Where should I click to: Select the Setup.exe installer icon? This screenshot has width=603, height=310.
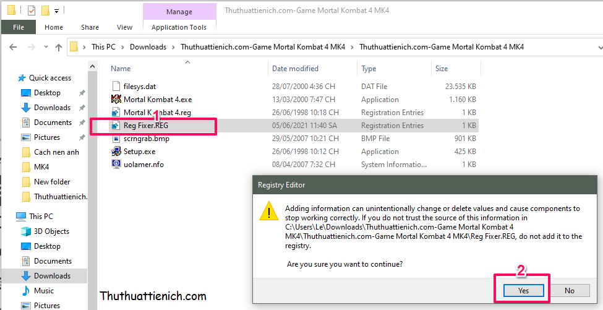click(116, 152)
